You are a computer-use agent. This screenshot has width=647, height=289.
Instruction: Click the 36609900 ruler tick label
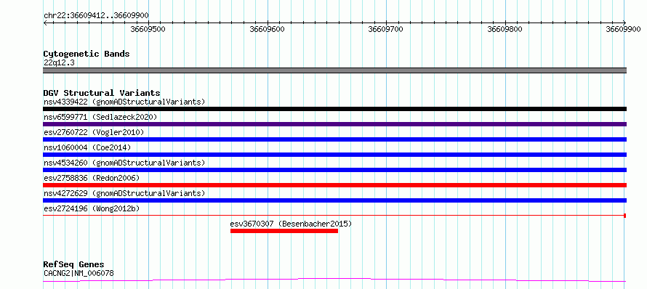pyautogui.click(x=624, y=29)
